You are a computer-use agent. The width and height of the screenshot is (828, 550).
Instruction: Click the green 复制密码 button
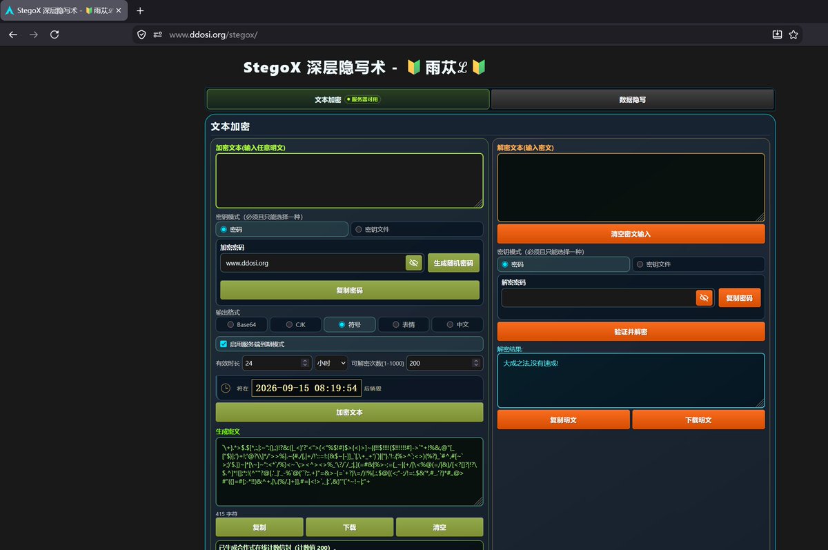349,291
